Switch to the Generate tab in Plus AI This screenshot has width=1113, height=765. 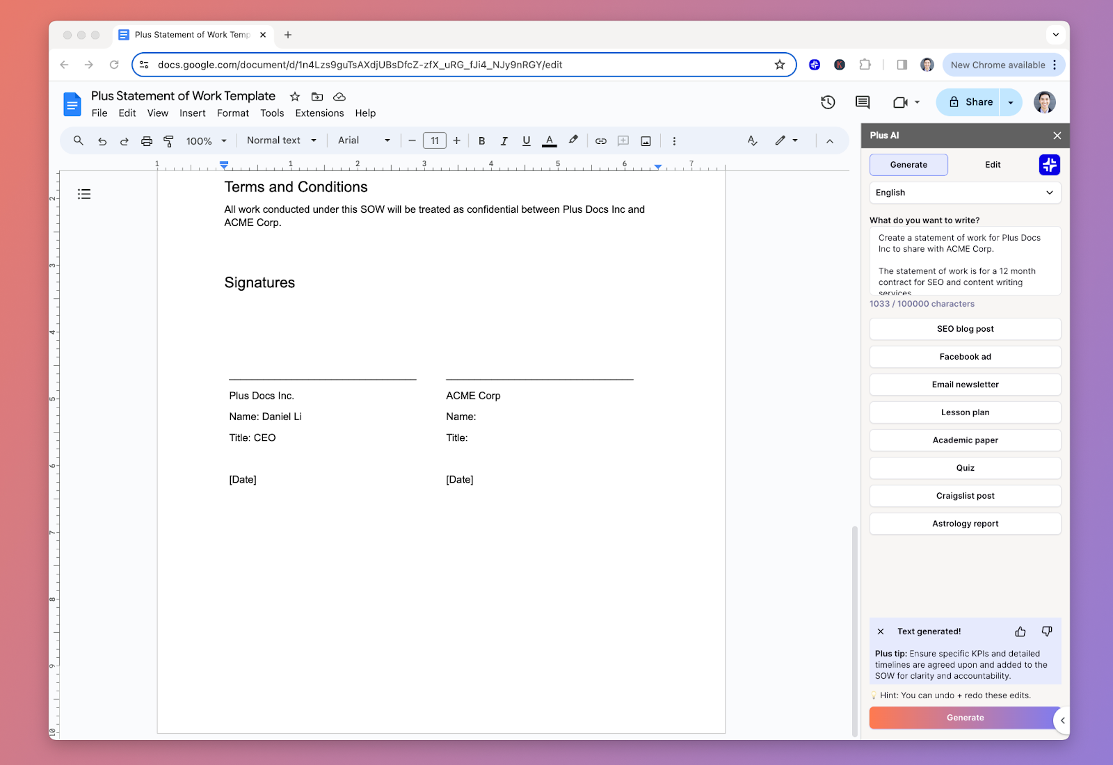(908, 165)
